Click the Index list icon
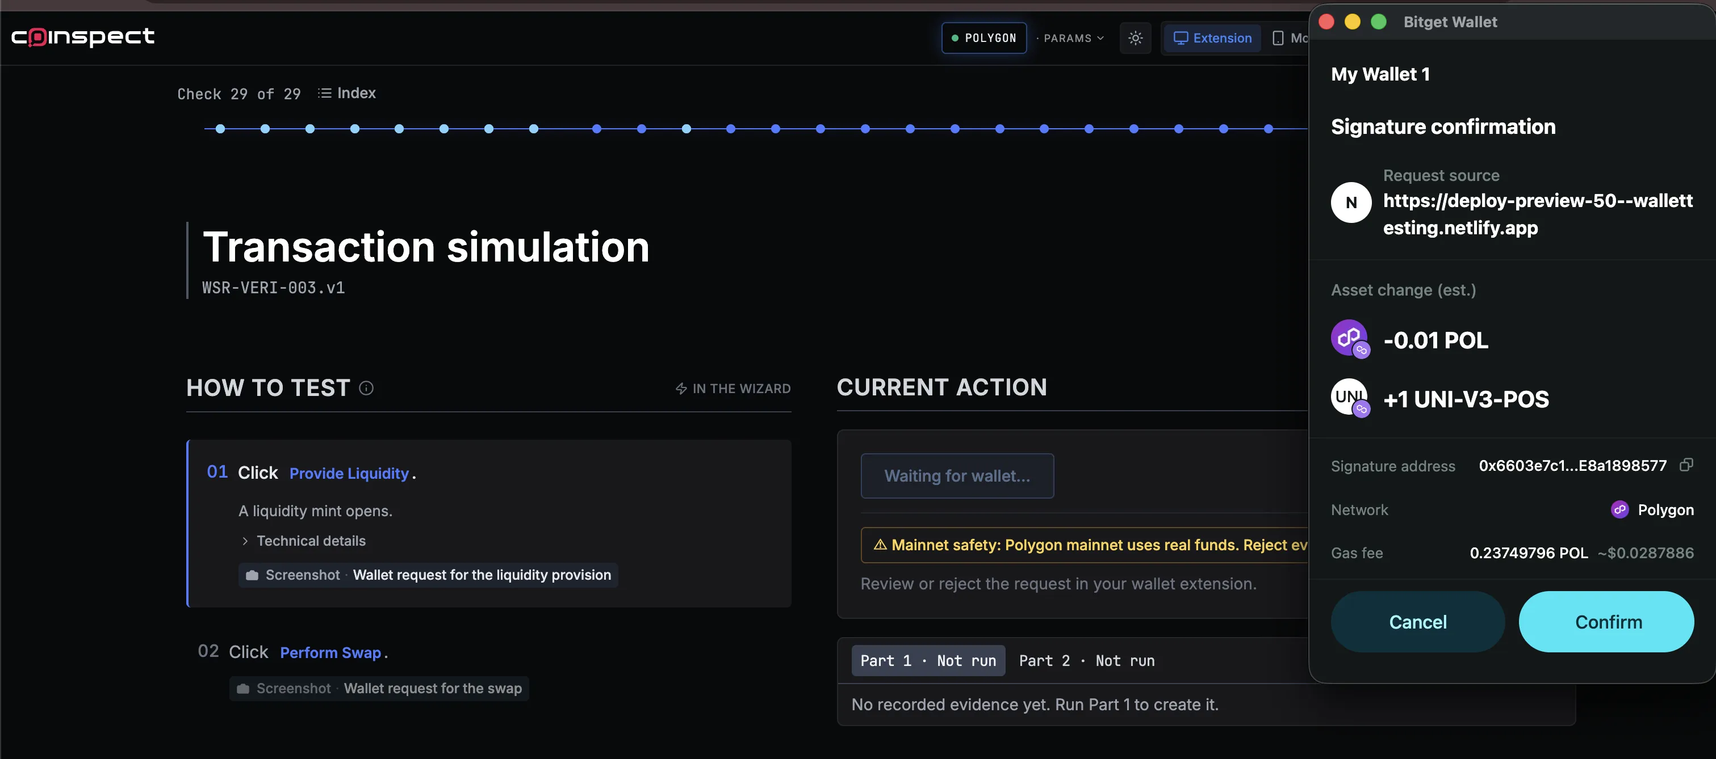The image size is (1716, 759). click(x=324, y=93)
